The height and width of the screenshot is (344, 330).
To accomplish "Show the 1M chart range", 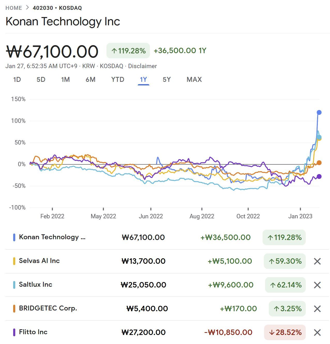I will coord(65,79).
